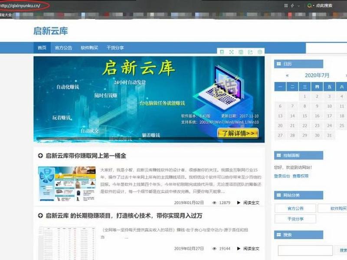Open the hexagon settings icon in floating toolbar
Image resolution: width=347 pixels, height=260 pixels.
[x=260, y=52]
